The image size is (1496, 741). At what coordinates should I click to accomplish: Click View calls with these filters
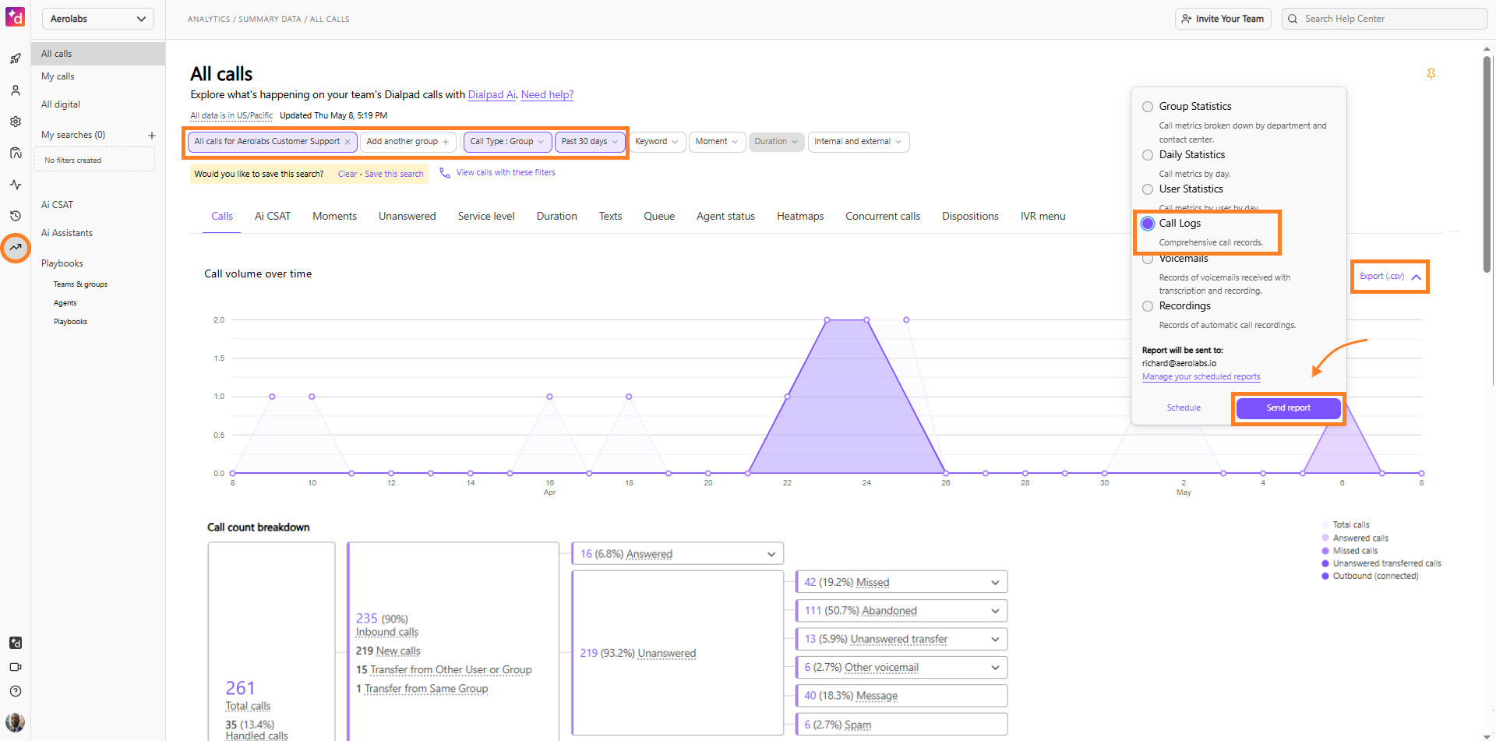[506, 173]
